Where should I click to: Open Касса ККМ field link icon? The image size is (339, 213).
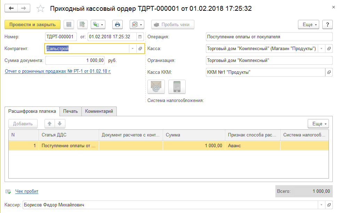click(x=329, y=72)
